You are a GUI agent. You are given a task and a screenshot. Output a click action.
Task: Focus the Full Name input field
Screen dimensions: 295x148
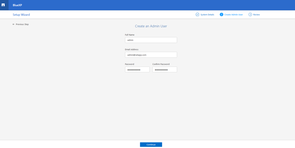point(151,40)
